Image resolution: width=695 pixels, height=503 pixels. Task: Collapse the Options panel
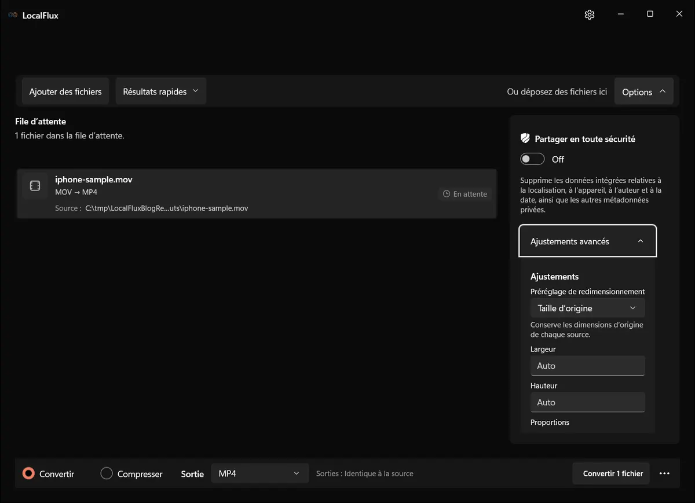tap(643, 91)
